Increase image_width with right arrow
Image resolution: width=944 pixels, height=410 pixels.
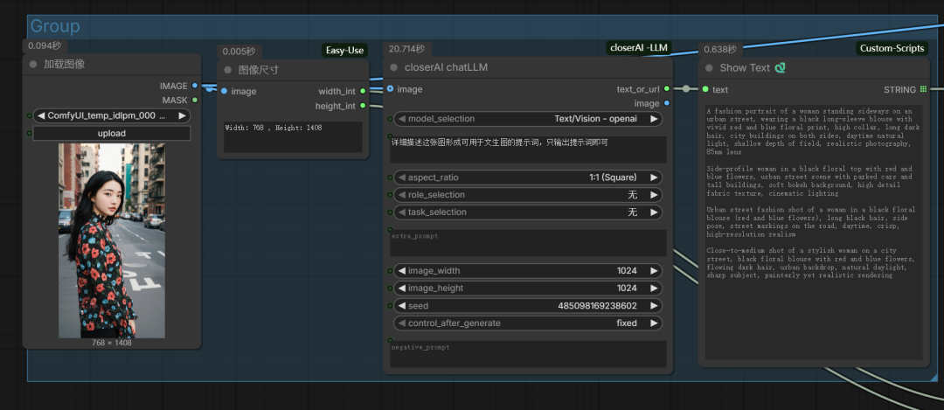654,271
